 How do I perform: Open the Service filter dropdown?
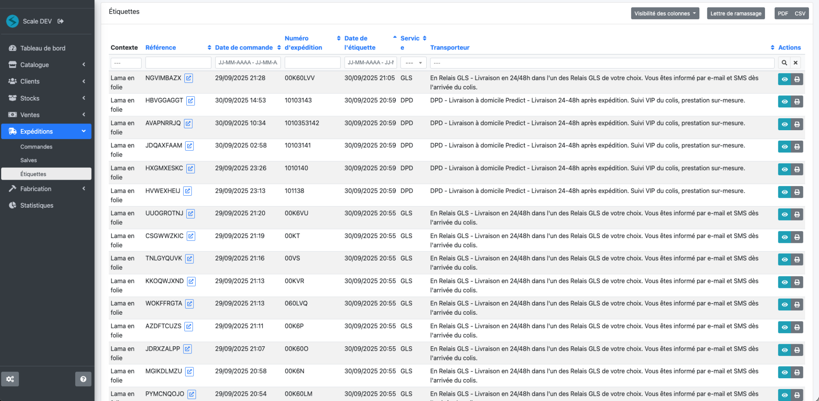coord(413,63)
